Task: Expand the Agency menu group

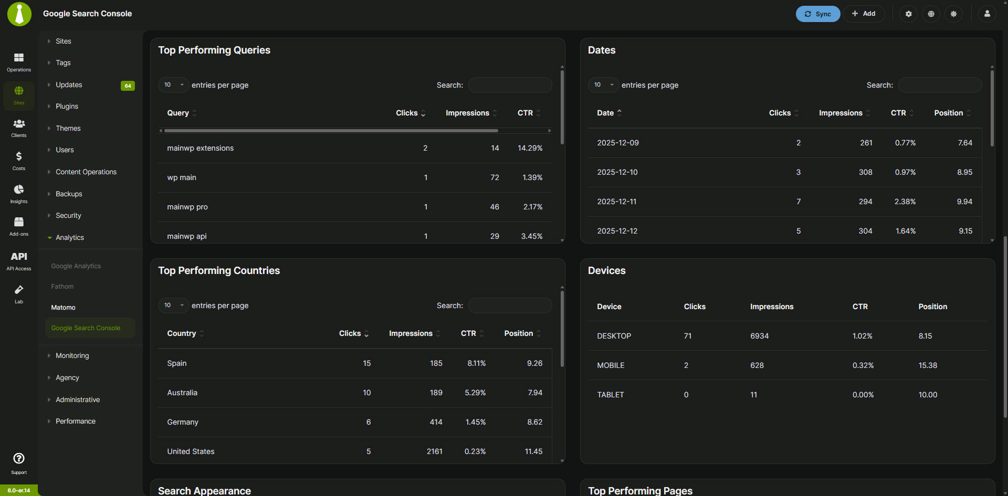Action: point(67,377)
